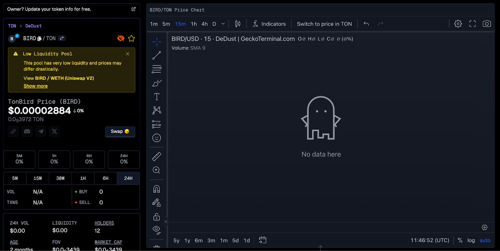Toggle the orange hide-pool eye icon

(121, 38)
